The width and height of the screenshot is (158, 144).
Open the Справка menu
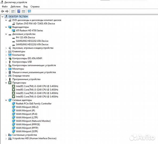35,7
